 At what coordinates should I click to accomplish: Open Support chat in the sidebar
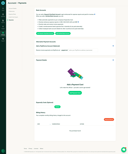3,40
